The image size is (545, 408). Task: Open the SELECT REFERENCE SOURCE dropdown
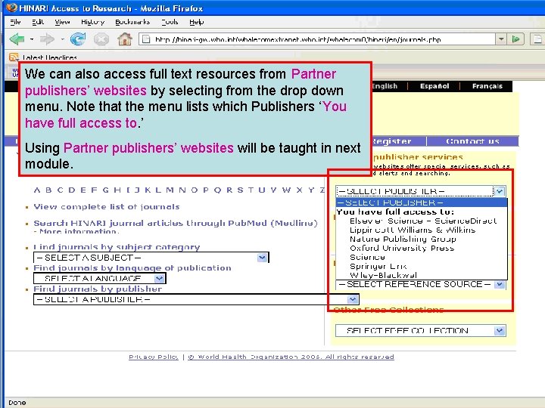coord(421,285)
